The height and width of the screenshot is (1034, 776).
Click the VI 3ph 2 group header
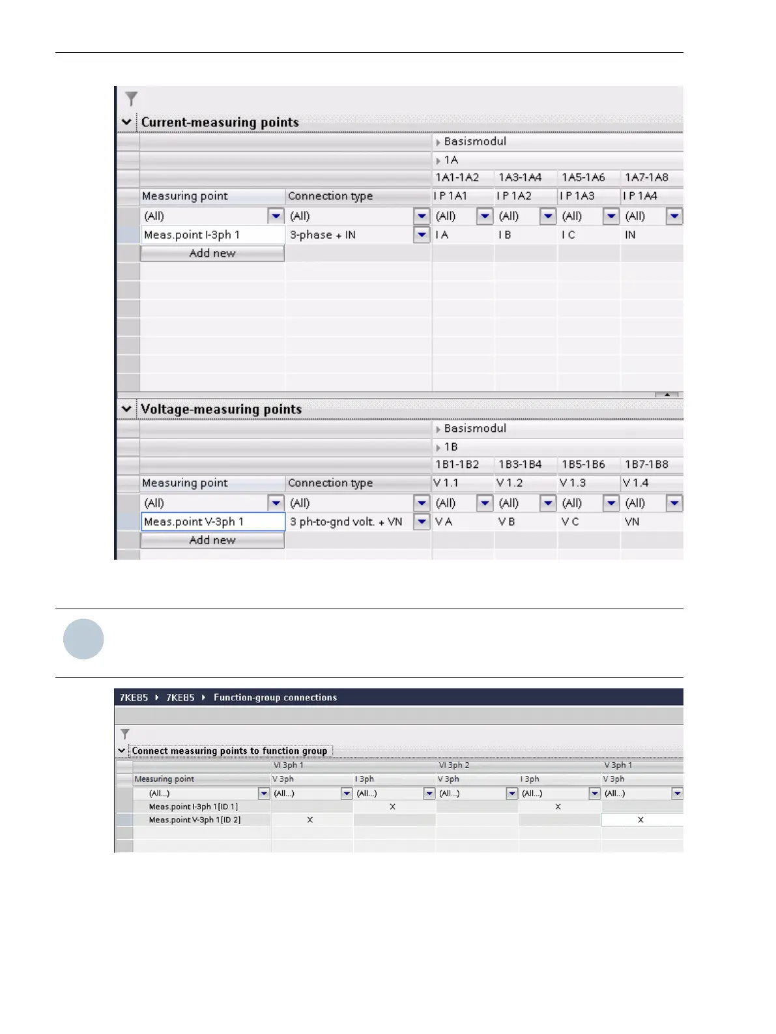519,766
